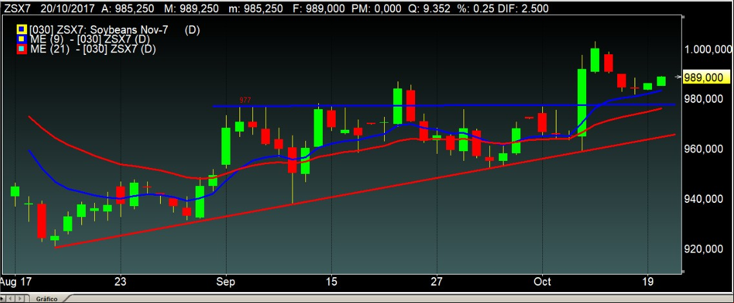The height and width of the screenshot is (303, 734).
Task: Click the ZSX7 symbol in the header
Action: pos(18,8)
